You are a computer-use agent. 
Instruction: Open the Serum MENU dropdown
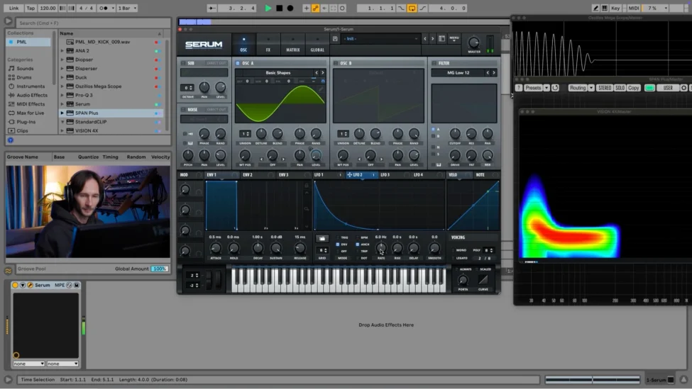tap(454, 38)
